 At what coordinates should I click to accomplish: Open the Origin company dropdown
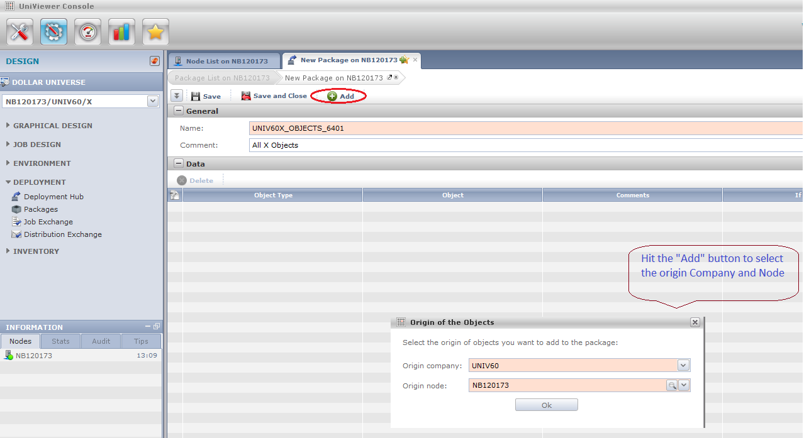point(684,366)
